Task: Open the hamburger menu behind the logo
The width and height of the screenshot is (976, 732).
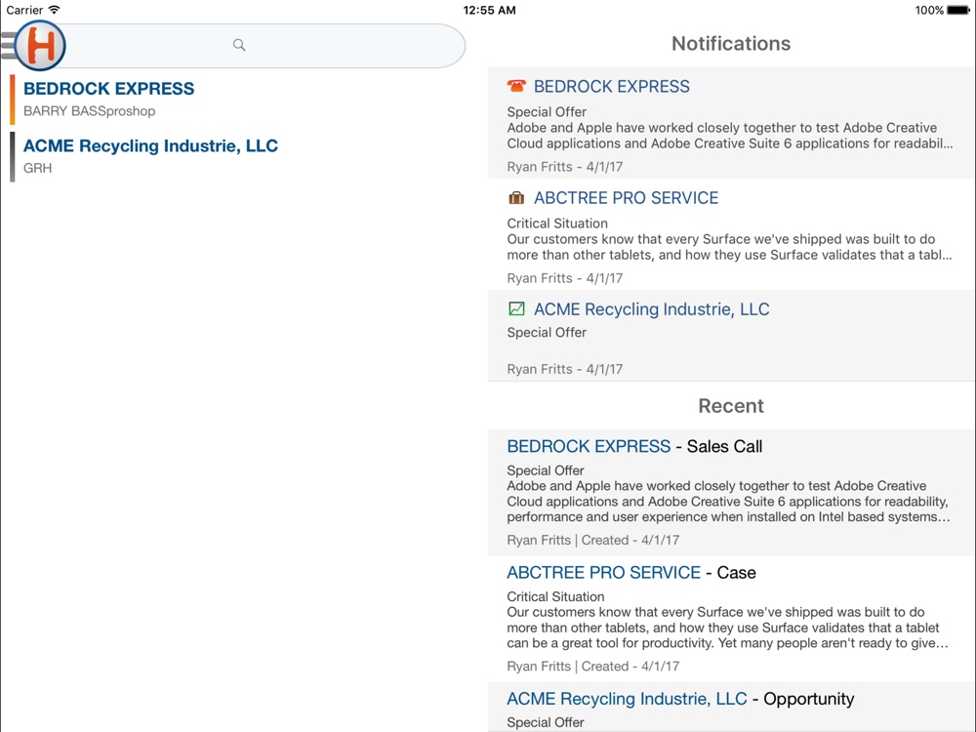Action: pos(8,46)
